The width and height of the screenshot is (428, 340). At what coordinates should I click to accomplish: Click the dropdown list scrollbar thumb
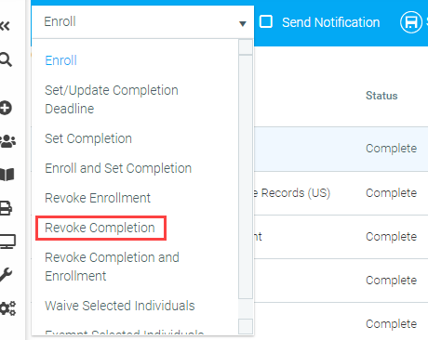point(246,177)
